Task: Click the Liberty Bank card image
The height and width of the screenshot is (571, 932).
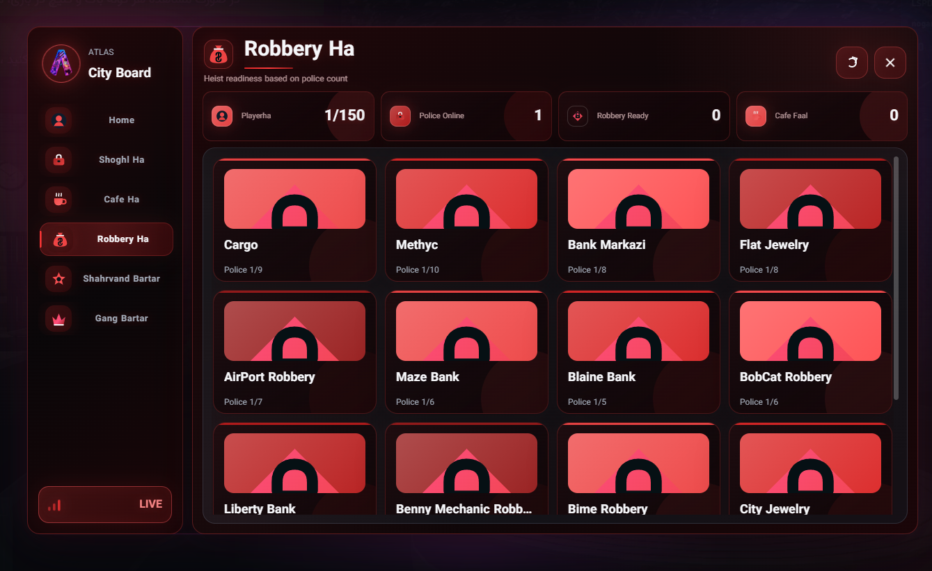Action: pos(294,463)
